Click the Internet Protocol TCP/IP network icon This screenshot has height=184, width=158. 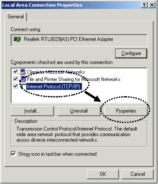click(22, 86)
